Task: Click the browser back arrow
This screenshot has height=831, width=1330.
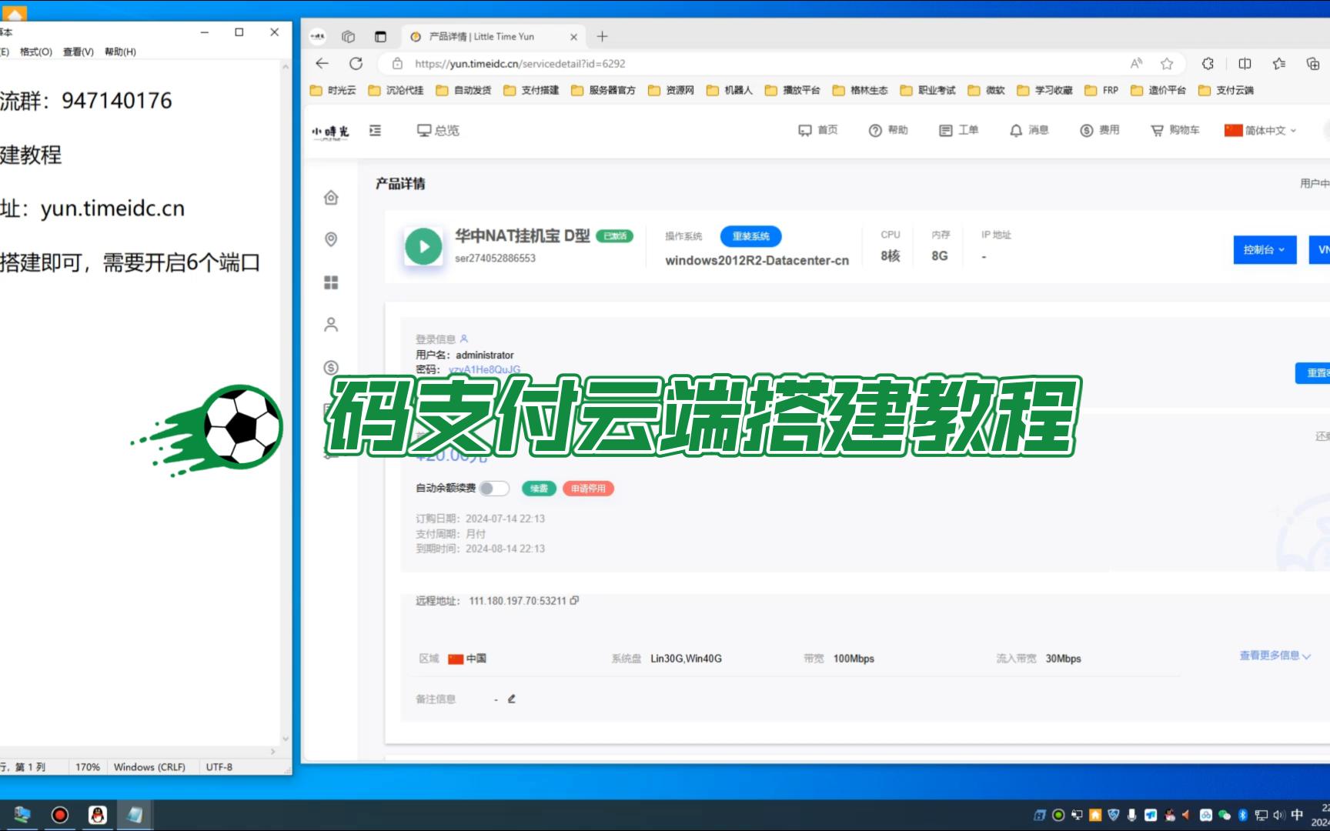Action: 322,64
